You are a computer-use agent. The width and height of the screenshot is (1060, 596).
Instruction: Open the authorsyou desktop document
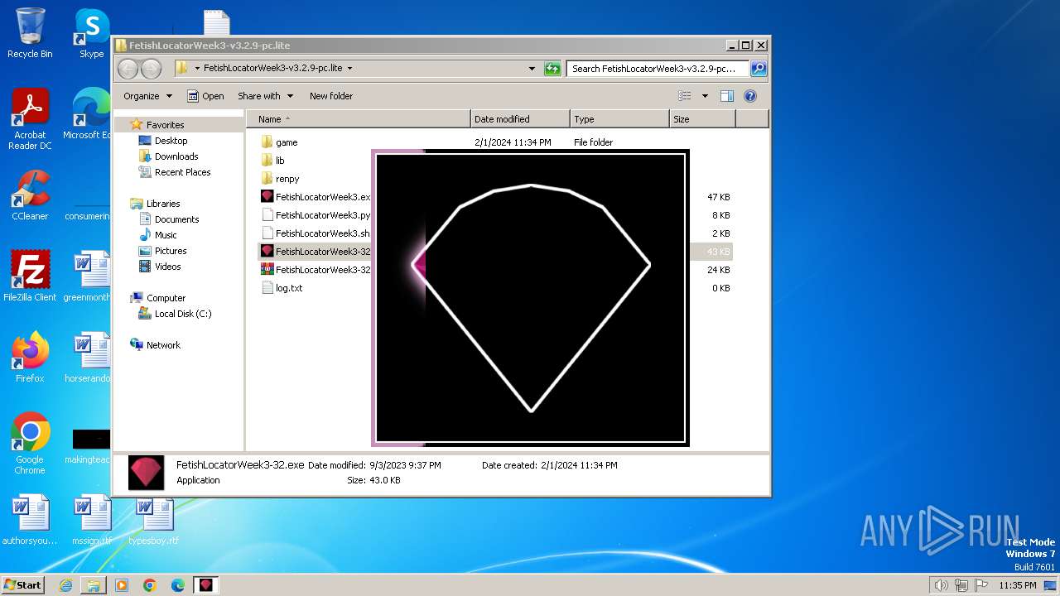pyautogui.click(x=30, y=520)
